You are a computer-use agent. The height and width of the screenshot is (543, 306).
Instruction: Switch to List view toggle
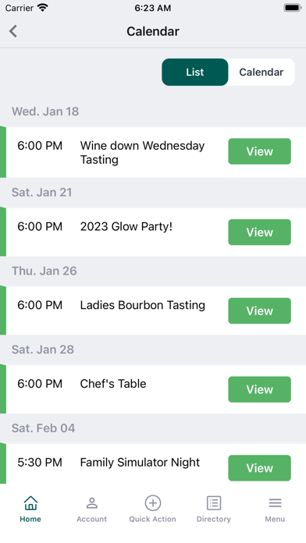(194, 72)
